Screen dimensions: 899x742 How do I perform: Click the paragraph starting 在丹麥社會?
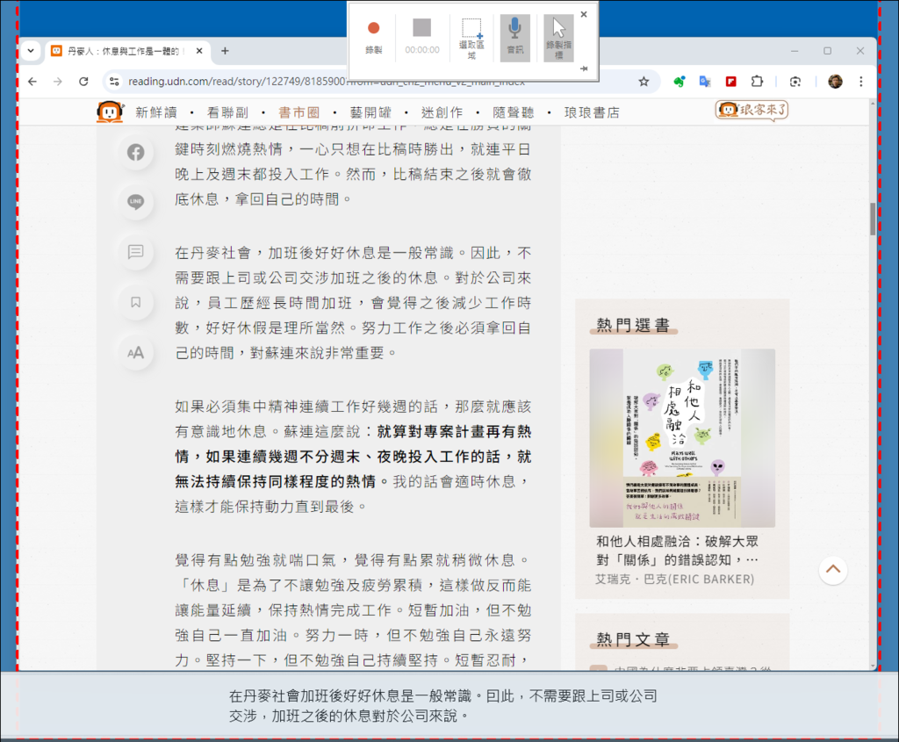353,303
